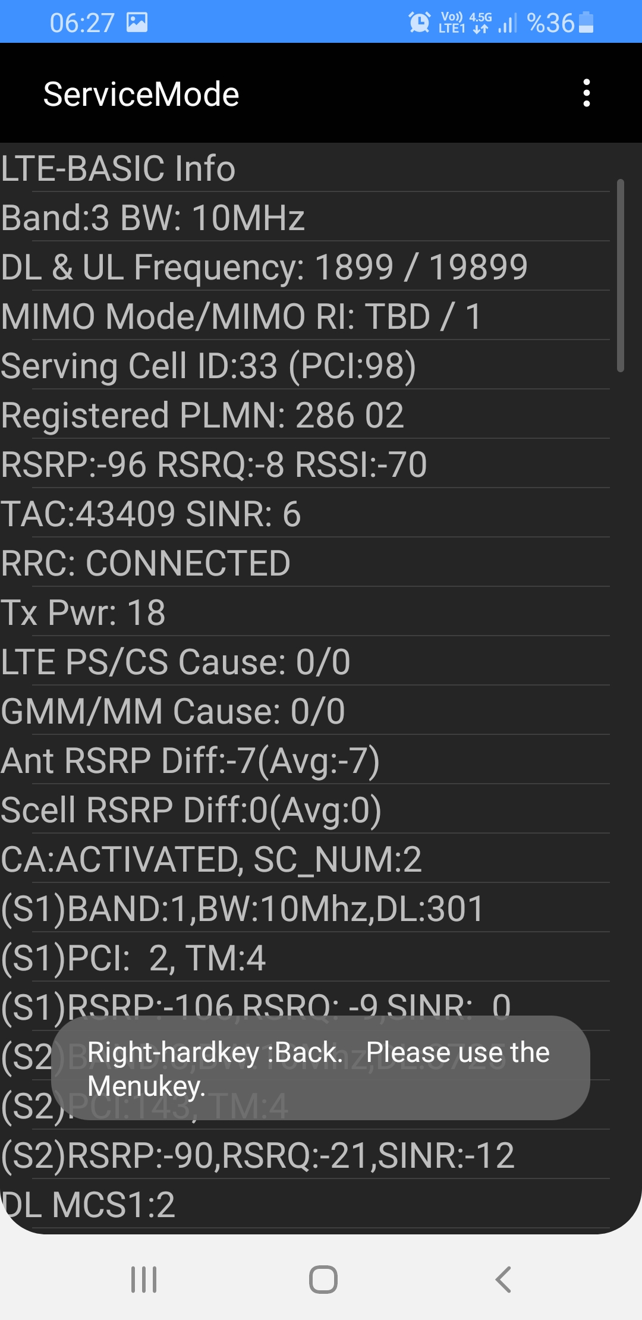642x1320 pixels.
Task: Tap the Registered PLMN: 286 02 entry
Action: [x=305, y=414]
